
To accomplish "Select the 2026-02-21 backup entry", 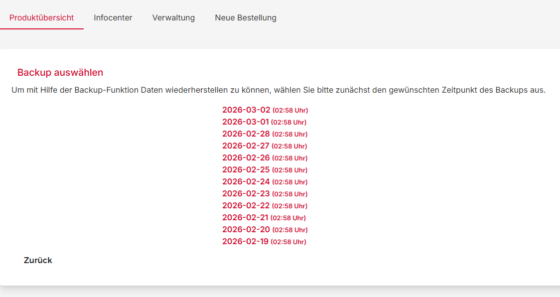I will 245,218.
